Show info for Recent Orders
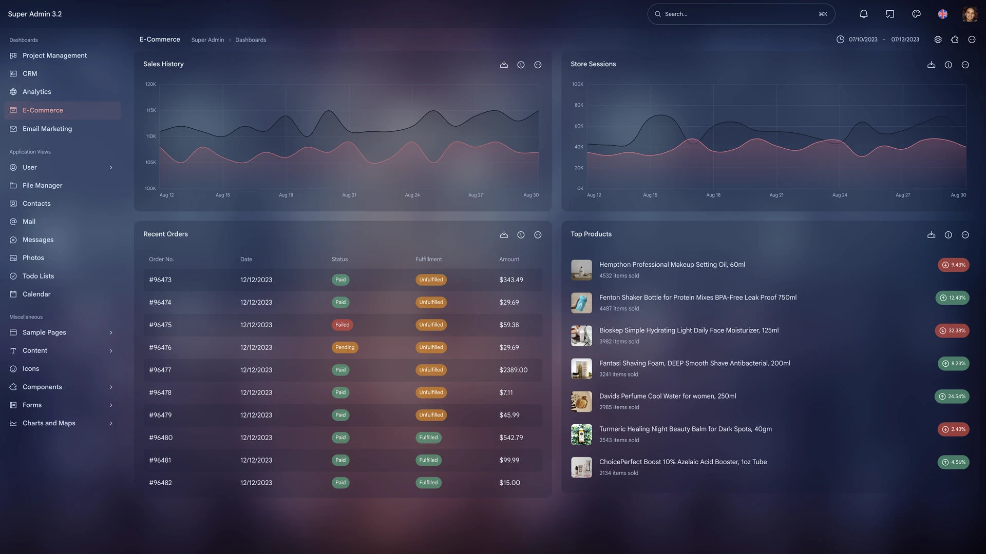Screen dimensions: 986x554 click(521, 234)
